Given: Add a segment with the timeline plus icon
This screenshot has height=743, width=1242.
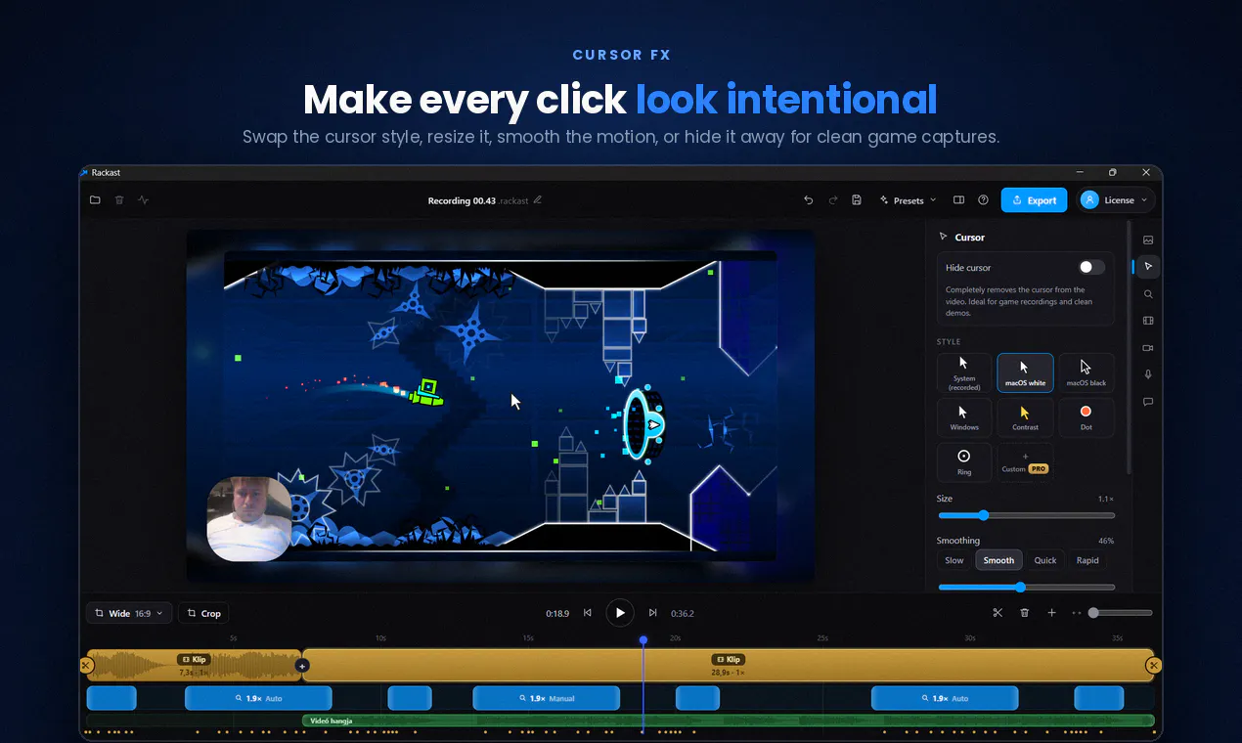Looking at the screenshot, I should [x=1051, y=613].
